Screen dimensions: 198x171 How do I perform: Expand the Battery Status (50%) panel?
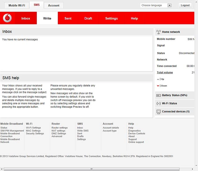[174, 95]
